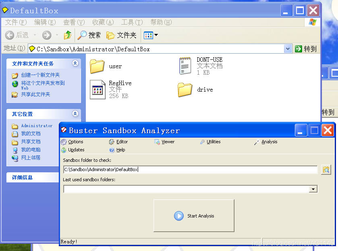The width and height of the screenshot is (338, 251).
Task: Go up one folder level
Action: 68,35
